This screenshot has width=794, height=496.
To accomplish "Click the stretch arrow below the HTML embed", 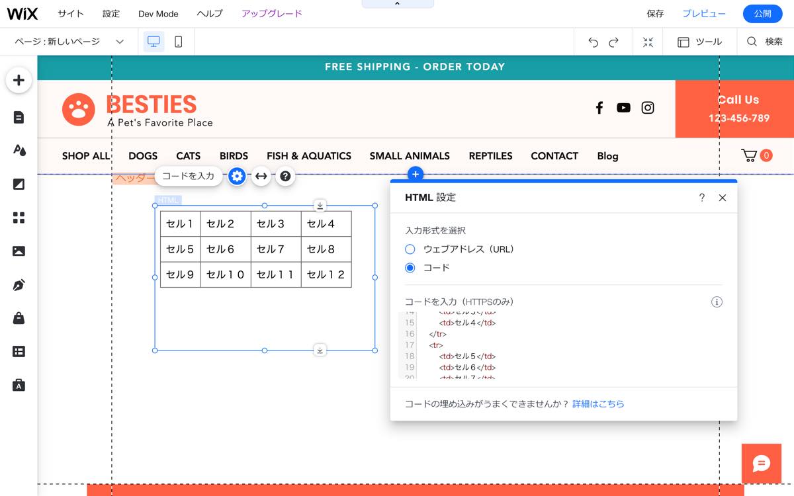I will 320,349.
